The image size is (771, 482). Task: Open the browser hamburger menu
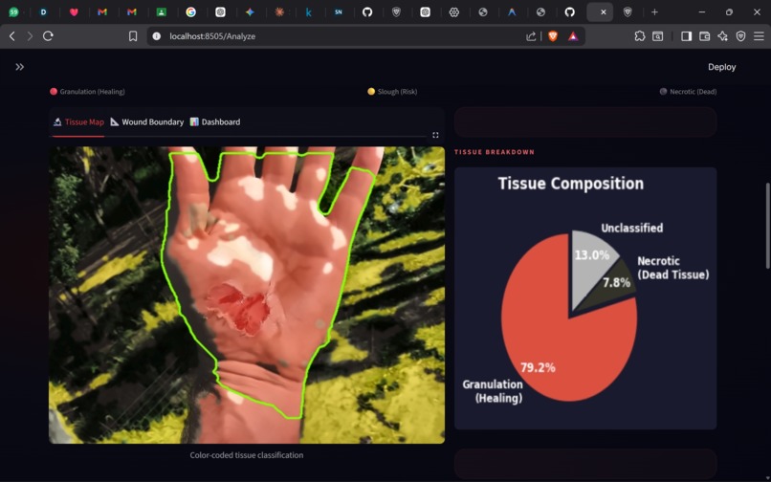pos(759,36)
